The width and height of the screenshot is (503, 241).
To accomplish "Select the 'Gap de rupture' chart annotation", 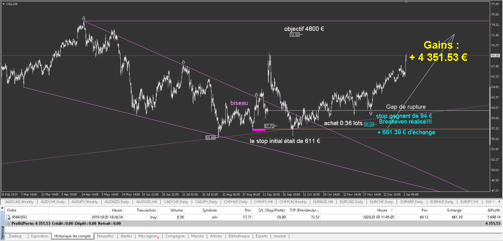I will click(x=406, y=107).
